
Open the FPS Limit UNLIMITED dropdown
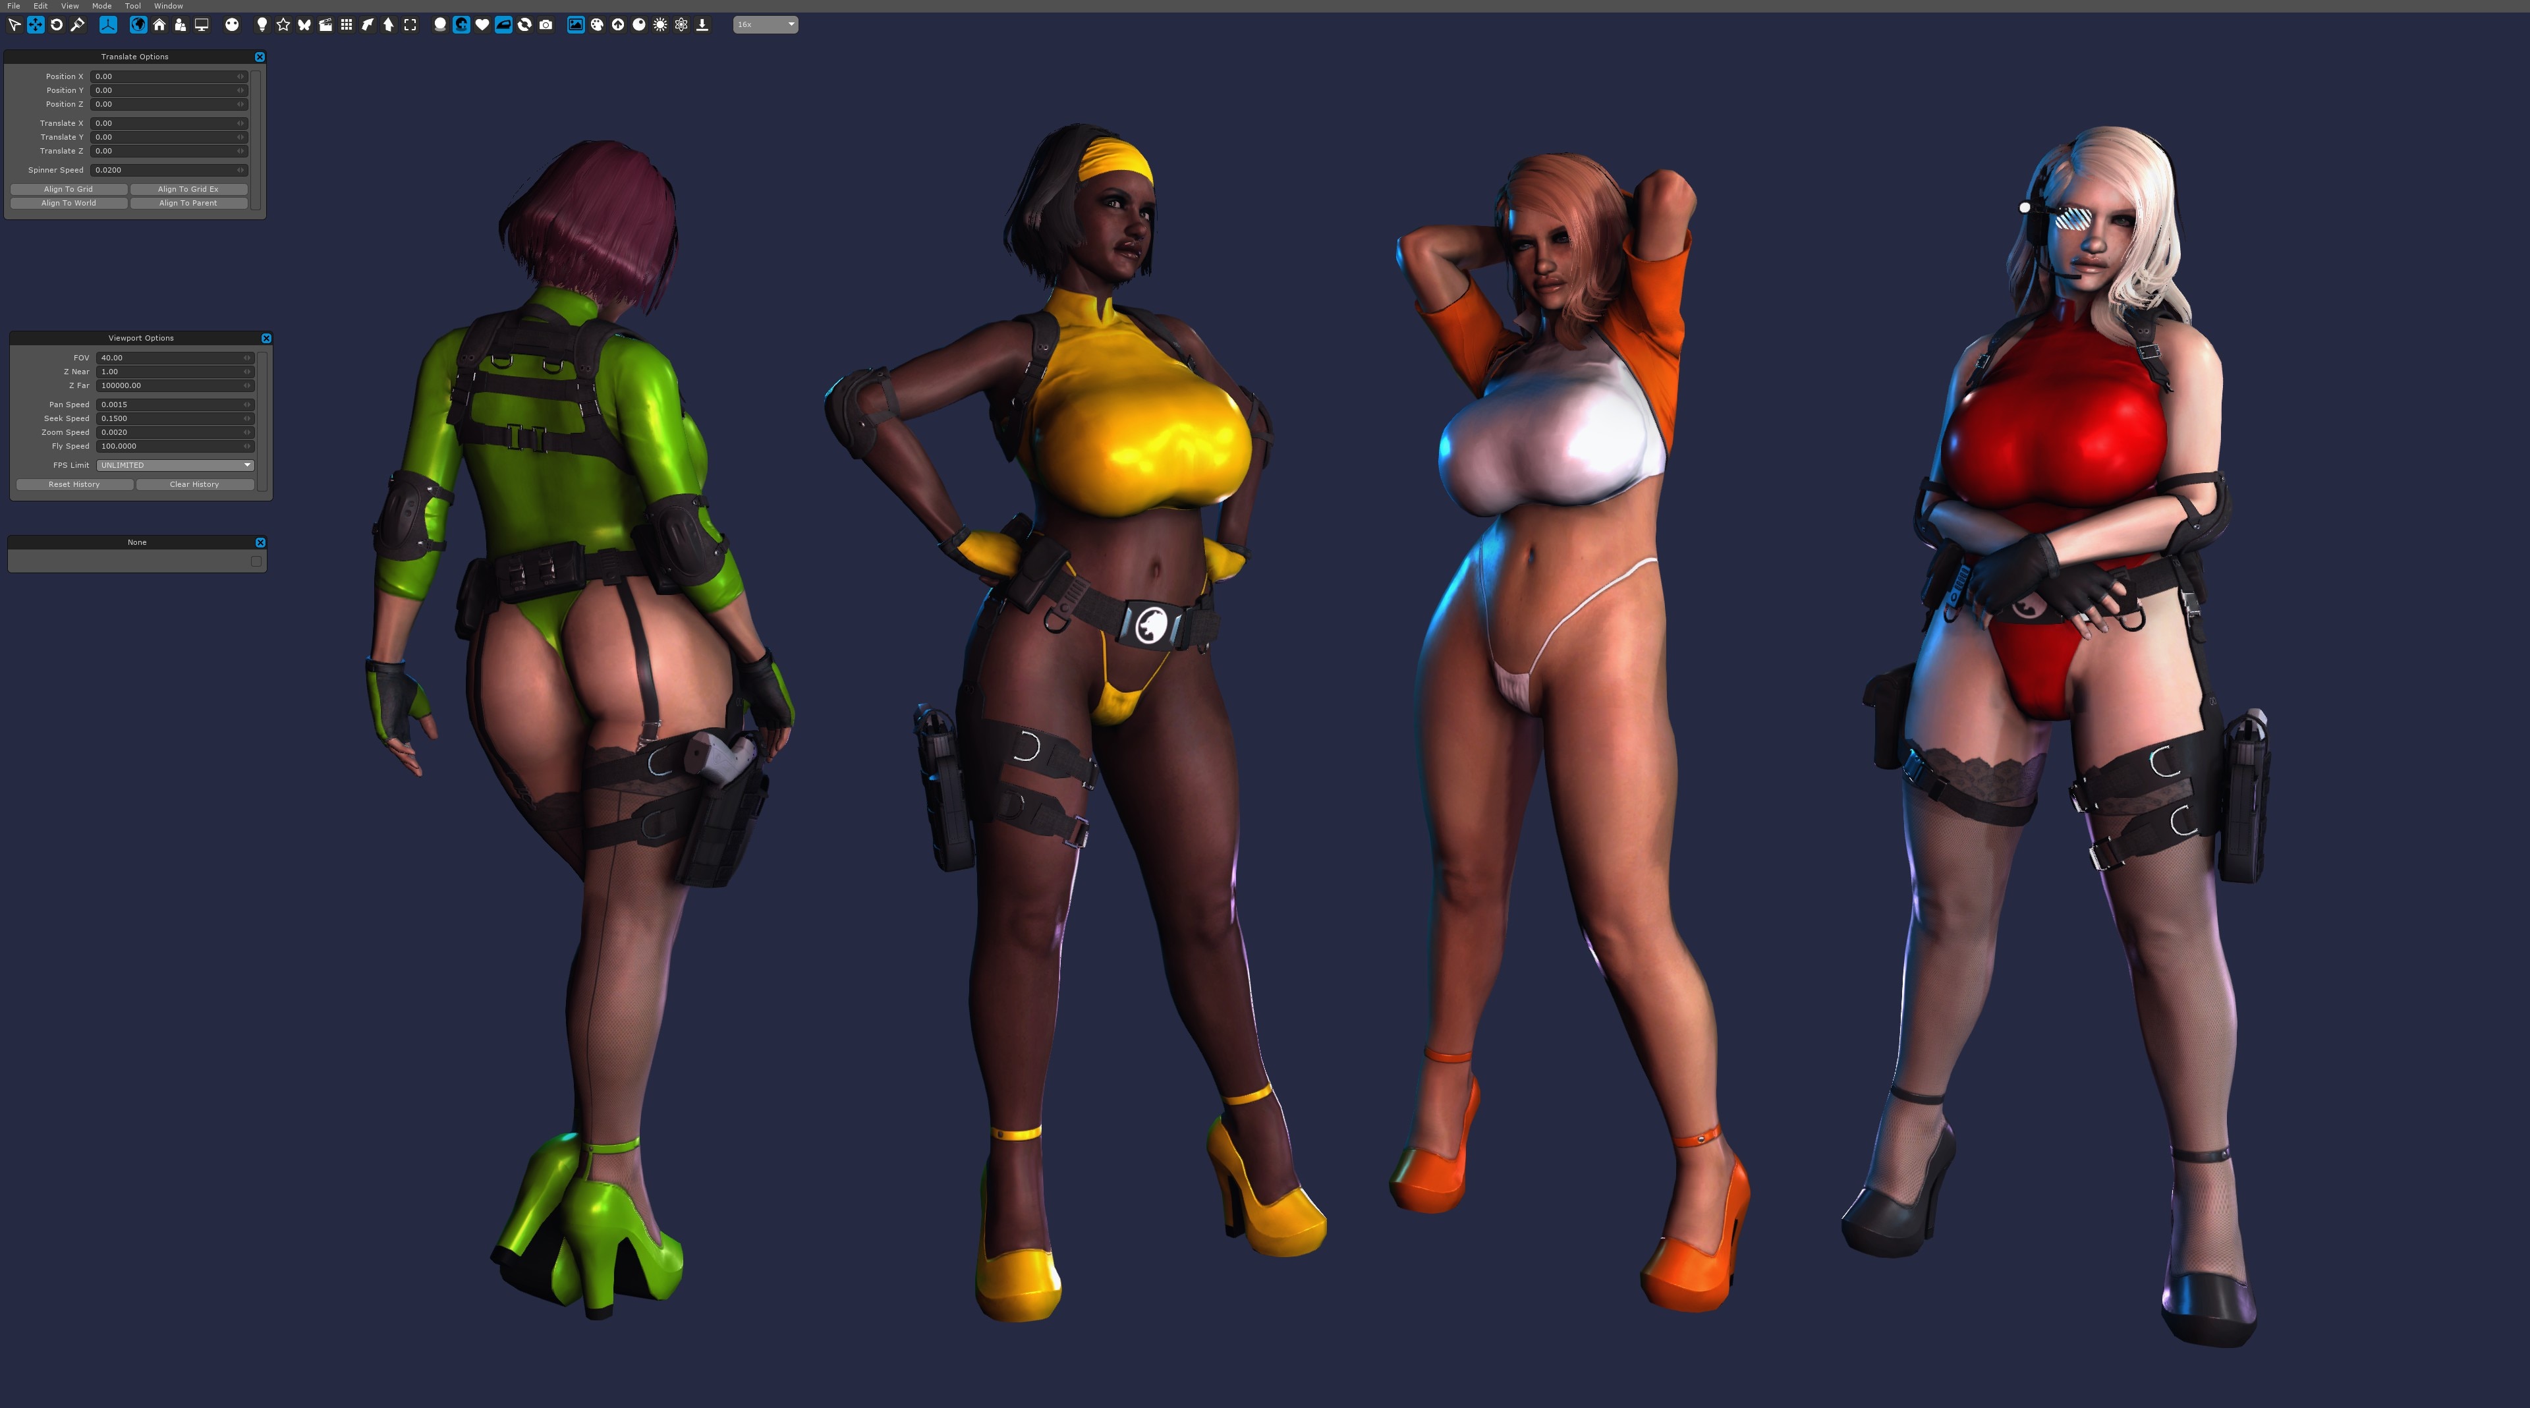tap(175, 465)
